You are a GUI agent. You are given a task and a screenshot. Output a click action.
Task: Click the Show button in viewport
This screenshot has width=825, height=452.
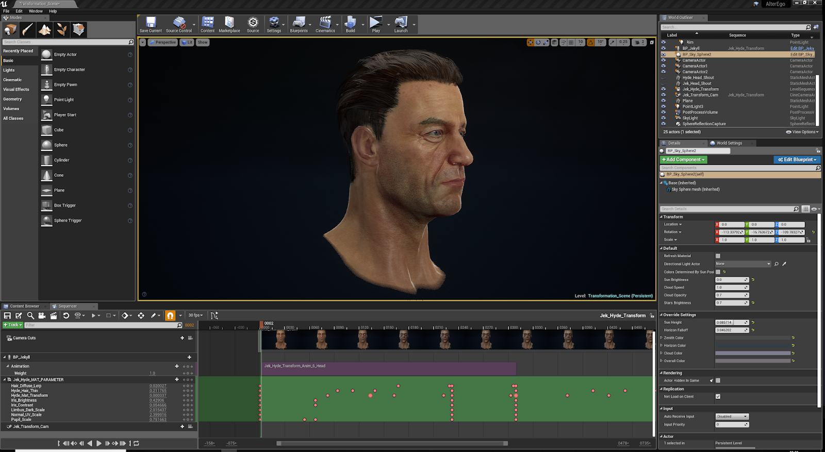pos(203,42)
